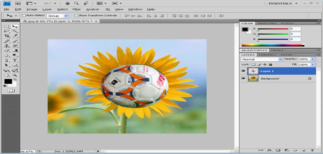Select the Crop tool
This screenshot has height=154, width=323.
click(7, 36)
